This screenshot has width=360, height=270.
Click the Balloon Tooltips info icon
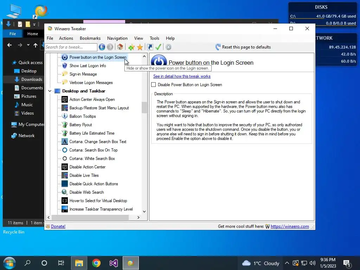click(65, 116)
